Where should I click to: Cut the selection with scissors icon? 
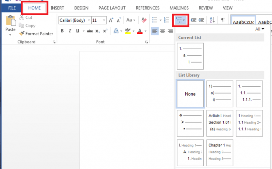point(21,17)
